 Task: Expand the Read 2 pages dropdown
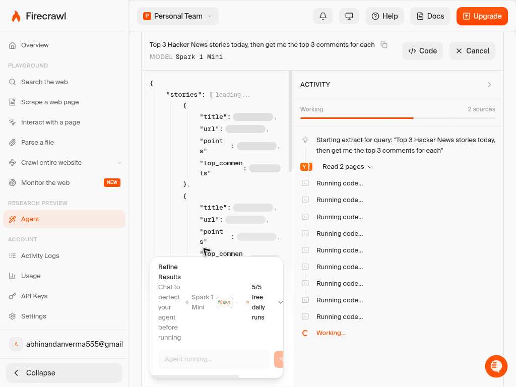pos(347,167)
